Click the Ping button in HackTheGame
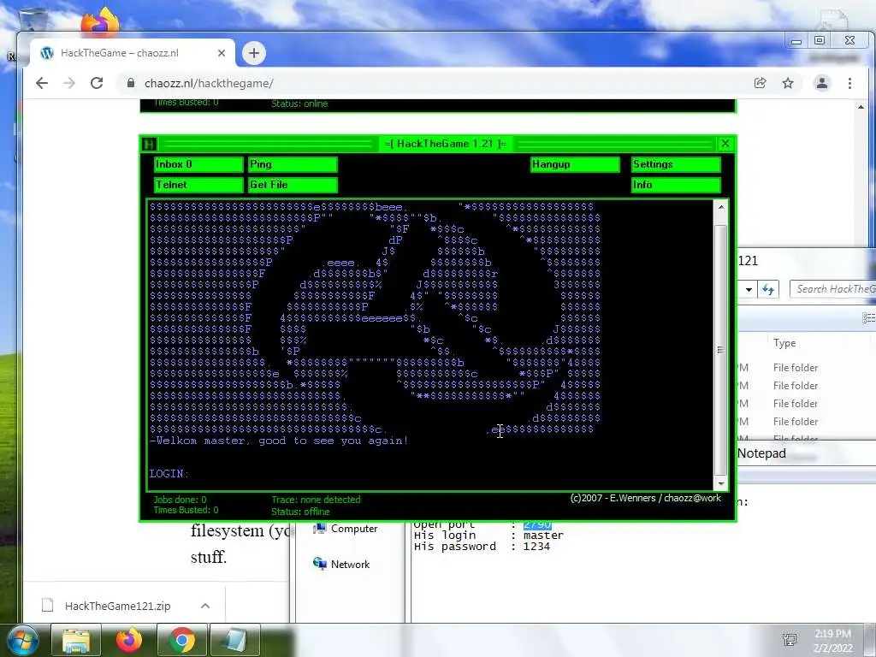Viewport: 876px width, 657px height. pyautogui.click(x=293, y=164)
